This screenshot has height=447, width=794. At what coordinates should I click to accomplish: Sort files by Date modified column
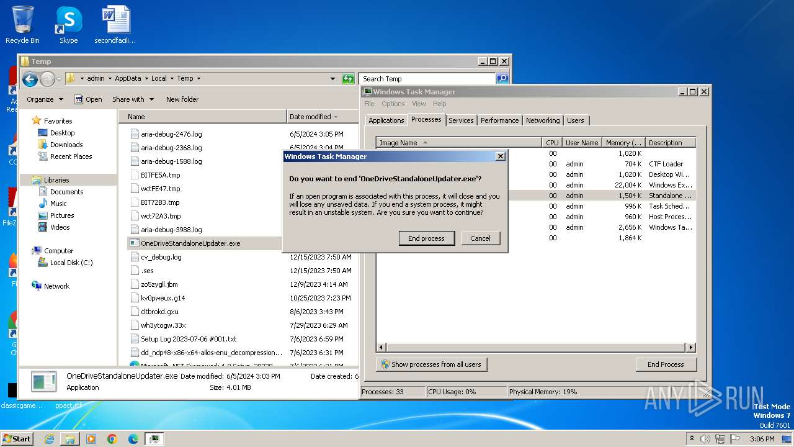click(323, 117)
